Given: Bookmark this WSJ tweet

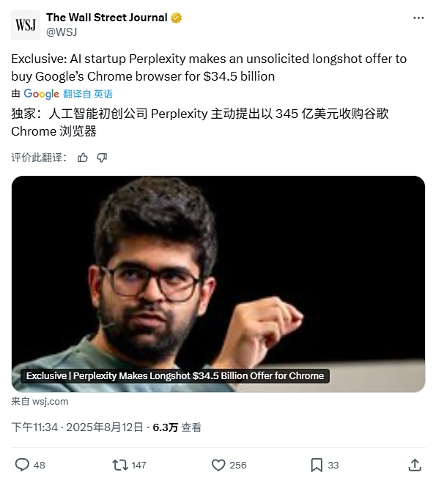Looking at the screenshot, I should (x=317, y=466).
